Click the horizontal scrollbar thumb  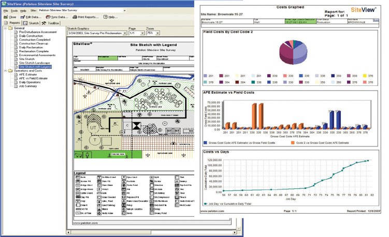pos(111,232)
